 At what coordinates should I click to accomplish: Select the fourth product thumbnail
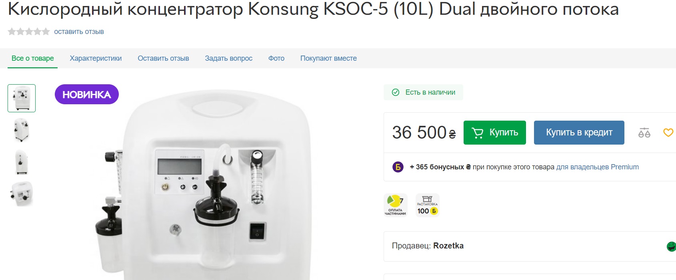[22, 194]
